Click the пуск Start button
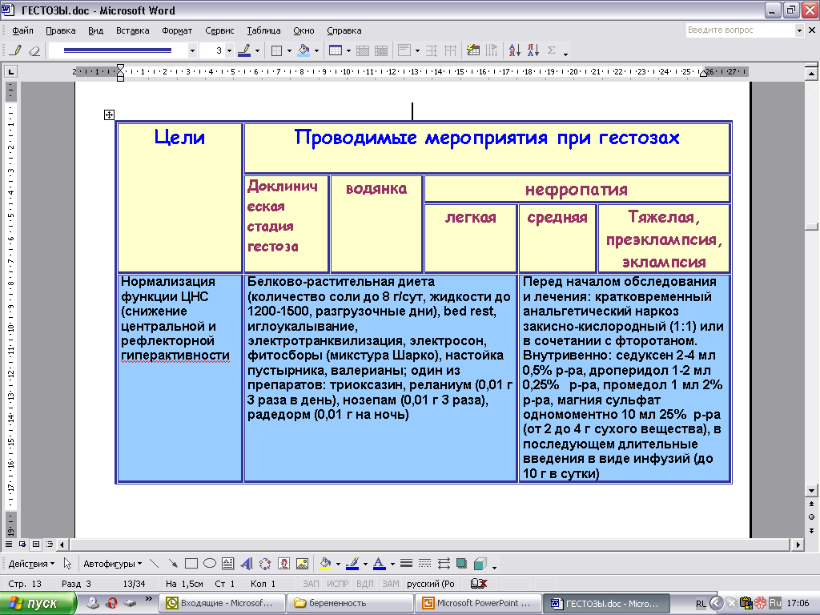The image size is (820, 615). (38, 603)
